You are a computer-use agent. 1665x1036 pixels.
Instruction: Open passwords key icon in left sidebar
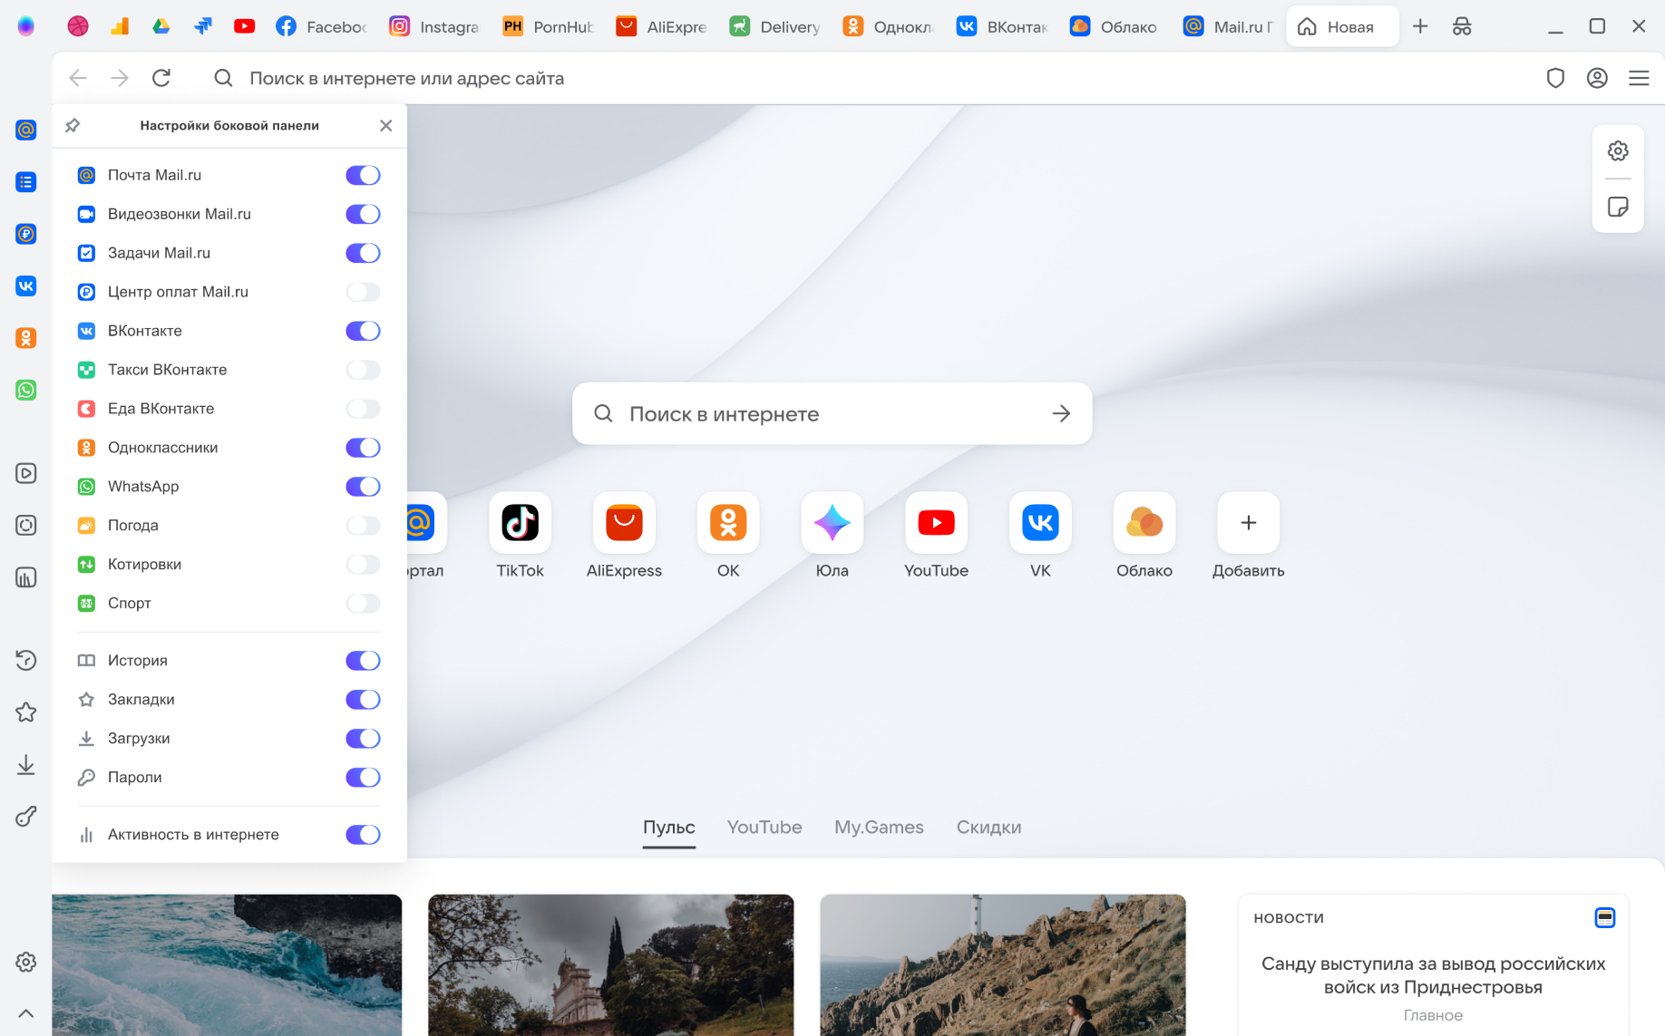(x=26, y=817)
